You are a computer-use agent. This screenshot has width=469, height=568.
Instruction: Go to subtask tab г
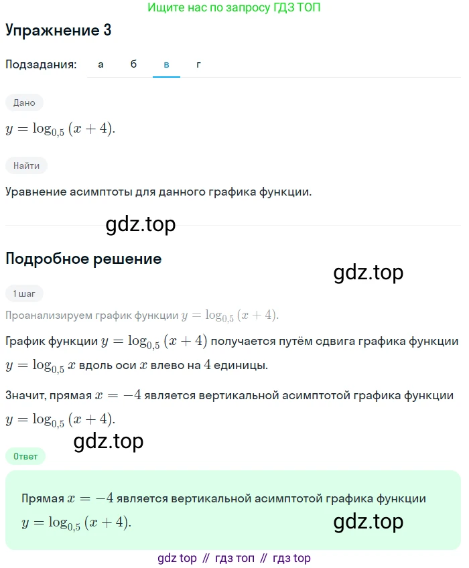(x=198, y=64)
